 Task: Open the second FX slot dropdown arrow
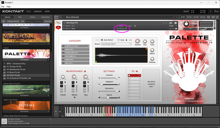(x=140, y=79)
